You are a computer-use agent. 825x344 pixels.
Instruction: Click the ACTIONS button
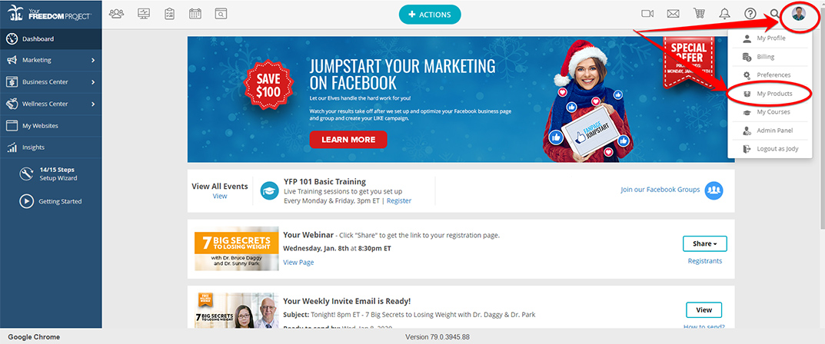430,15
